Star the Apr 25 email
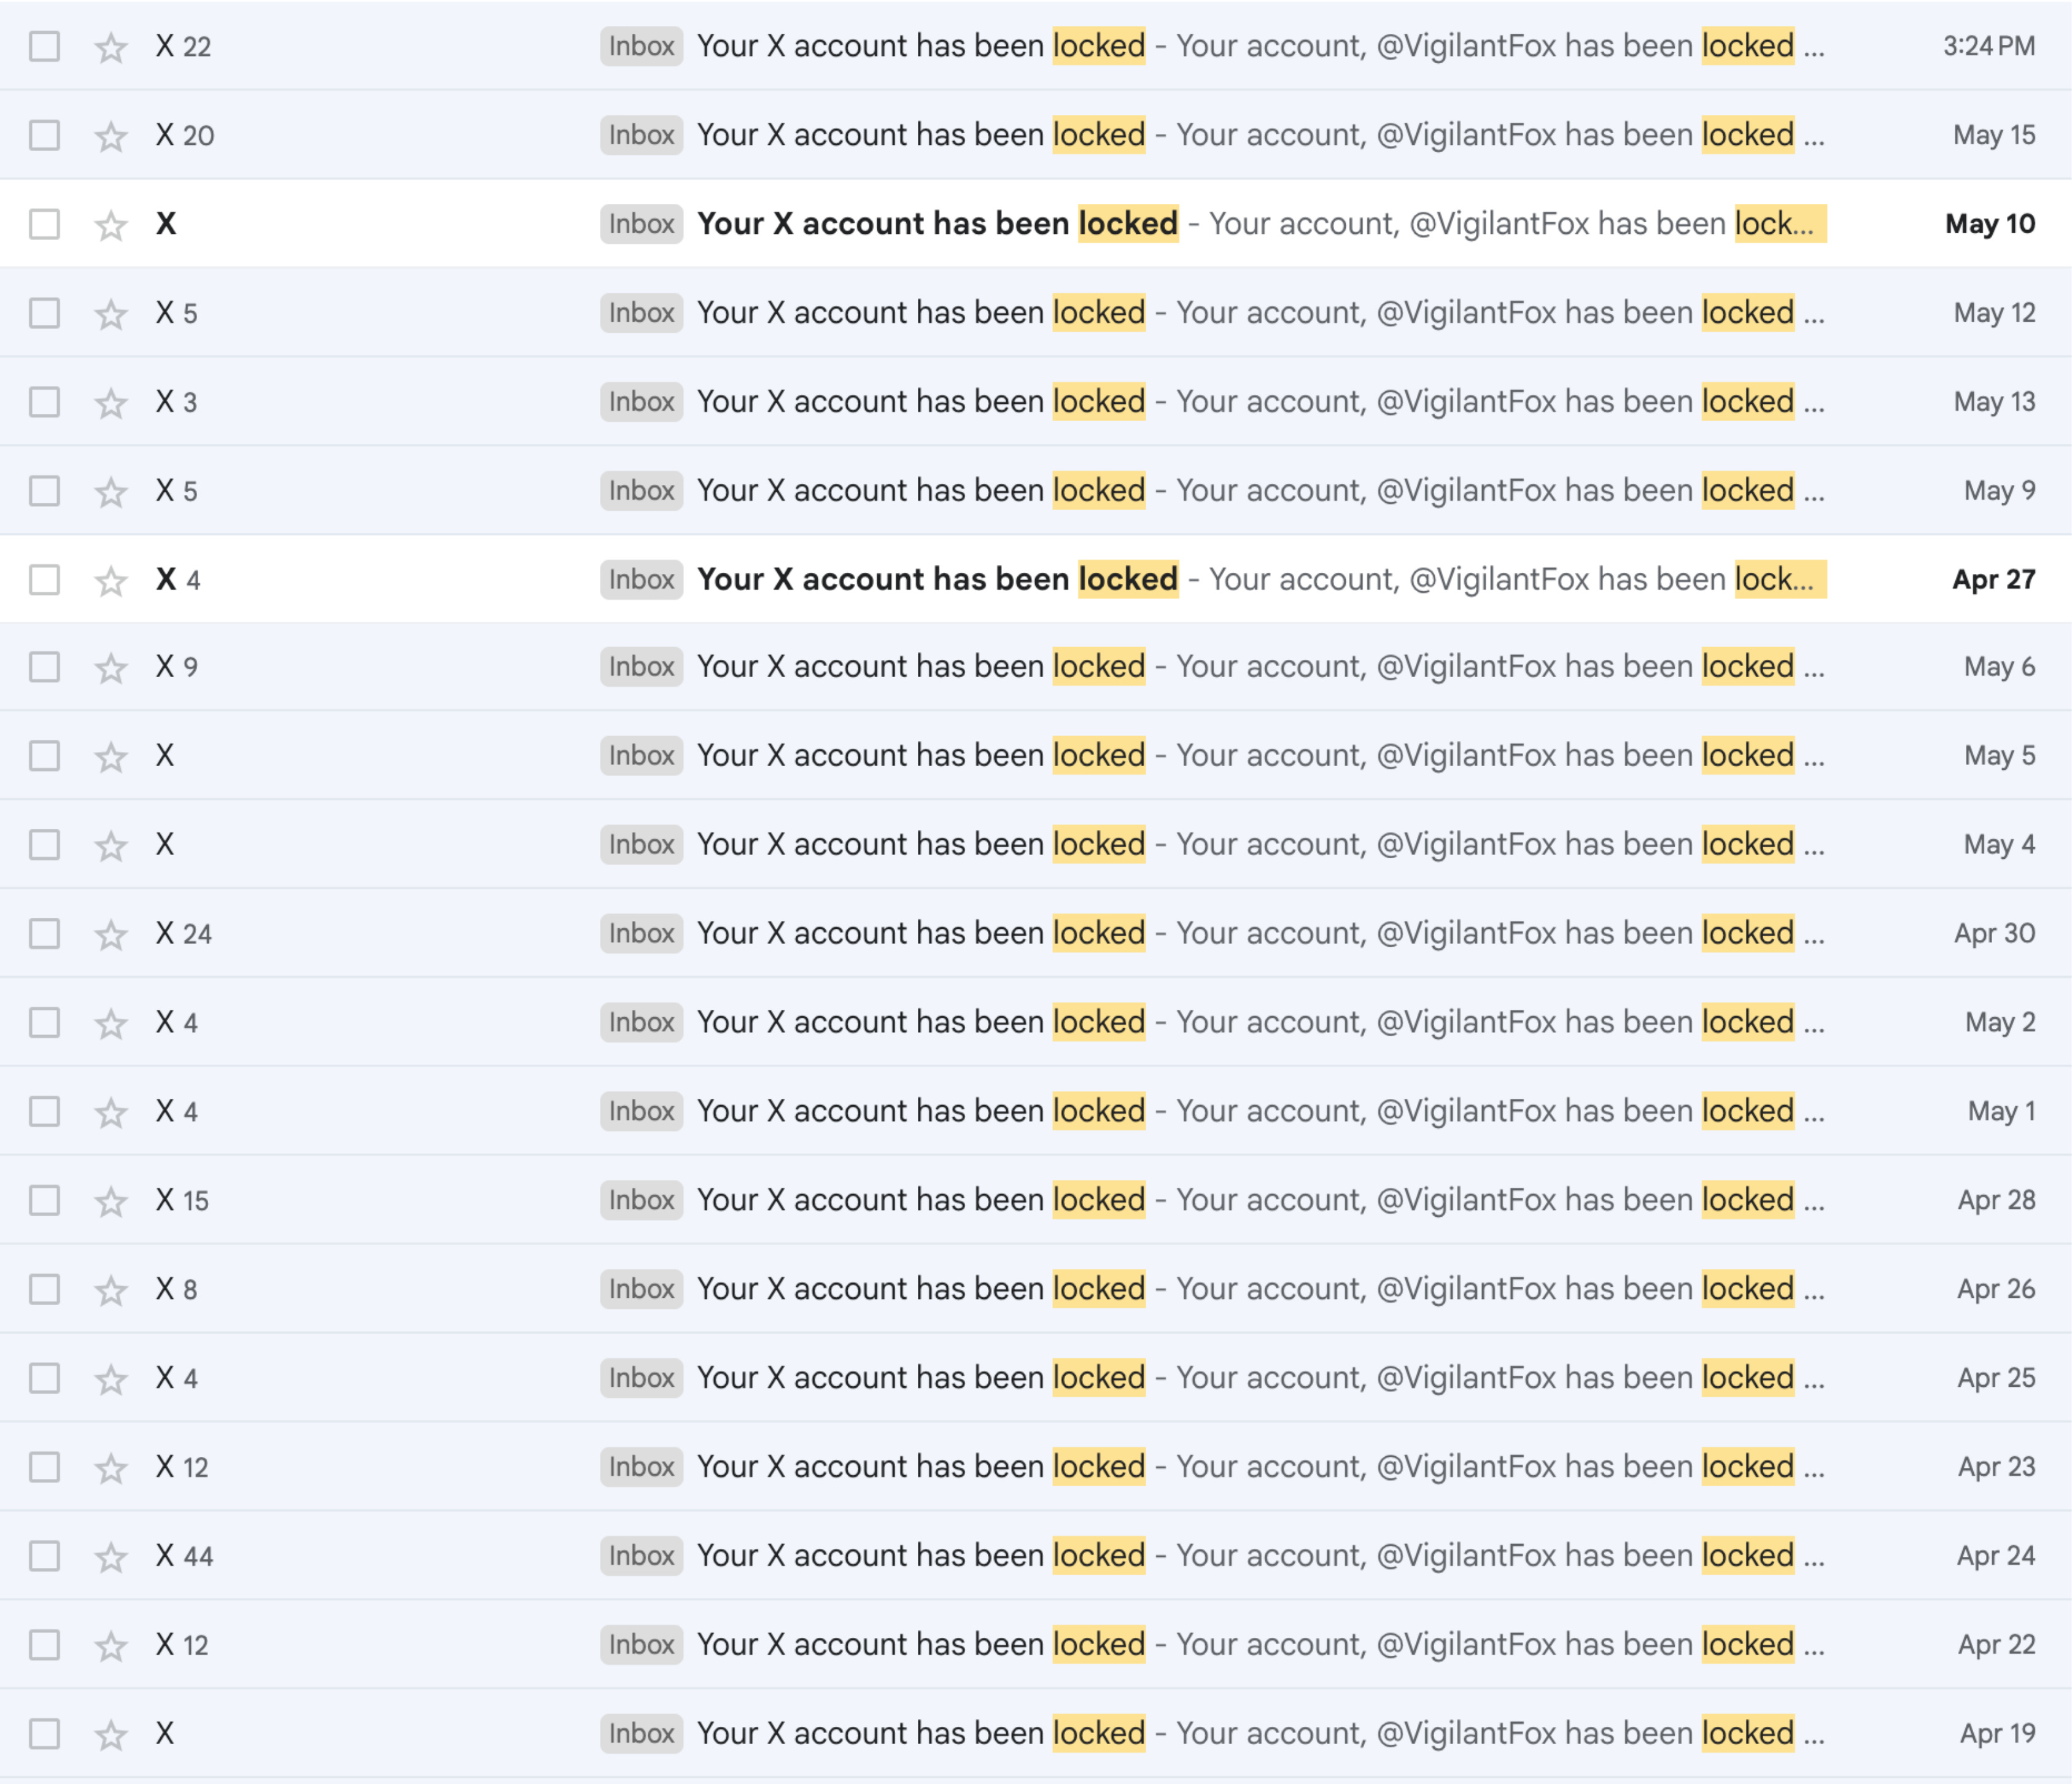This screenshot has height=1784, width=2072. (x=111, y=1379)
